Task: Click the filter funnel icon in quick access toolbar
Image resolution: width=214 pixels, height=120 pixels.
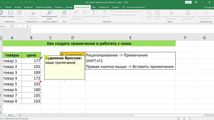Action: [30, 2]
